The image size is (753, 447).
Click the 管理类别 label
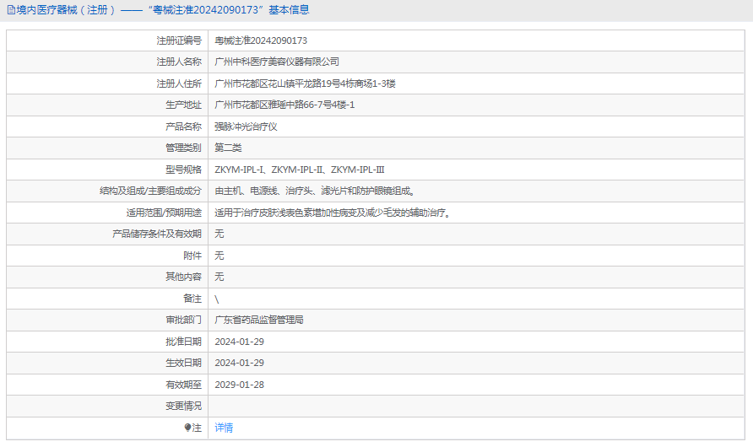click(x=183, y=148)
